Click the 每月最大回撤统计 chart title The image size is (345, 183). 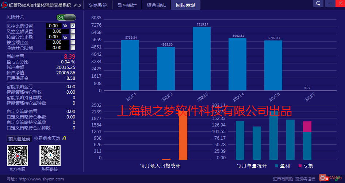(160, 166)
